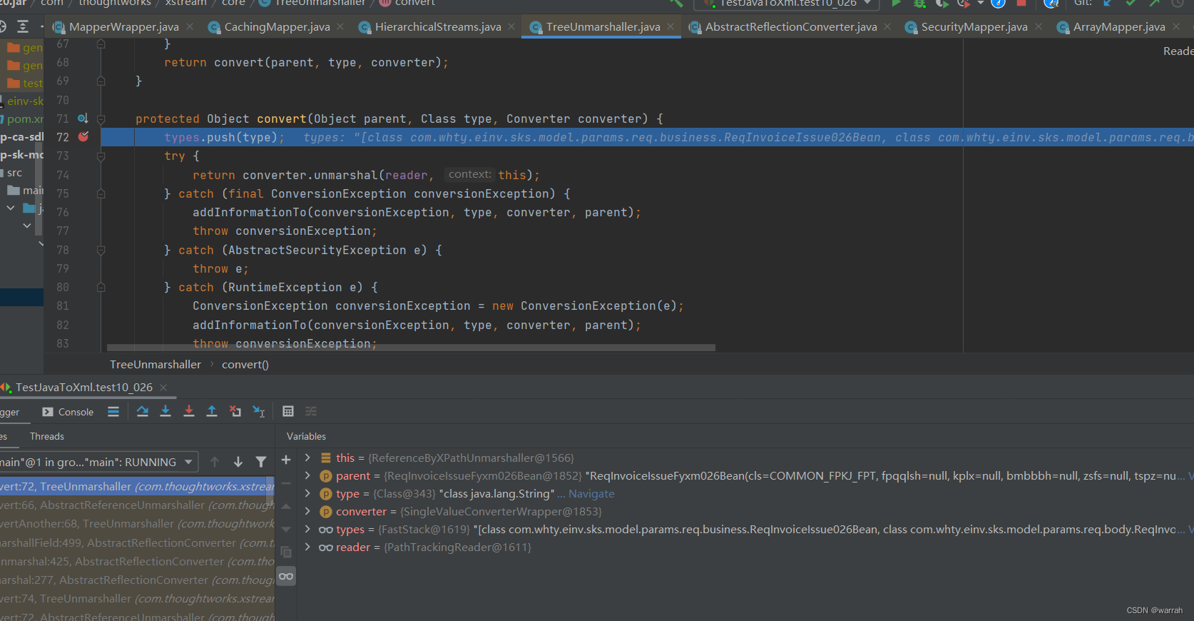
Task: Click the Run to Cursor icon
Action: pos(259,411)
